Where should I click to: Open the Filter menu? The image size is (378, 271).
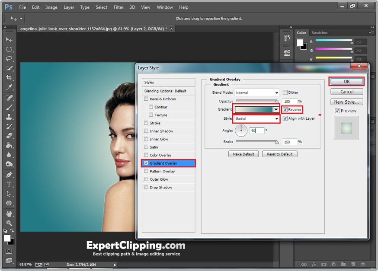[x=119, y=7]
